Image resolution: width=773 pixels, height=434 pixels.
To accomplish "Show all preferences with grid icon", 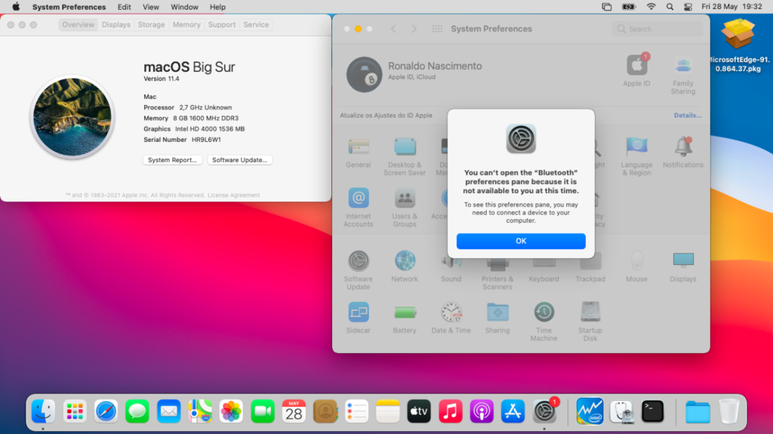I will (437, 29).
